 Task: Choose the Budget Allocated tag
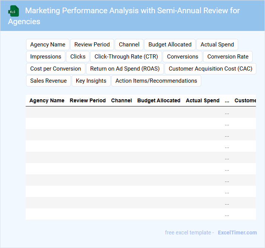click(170, 45)
